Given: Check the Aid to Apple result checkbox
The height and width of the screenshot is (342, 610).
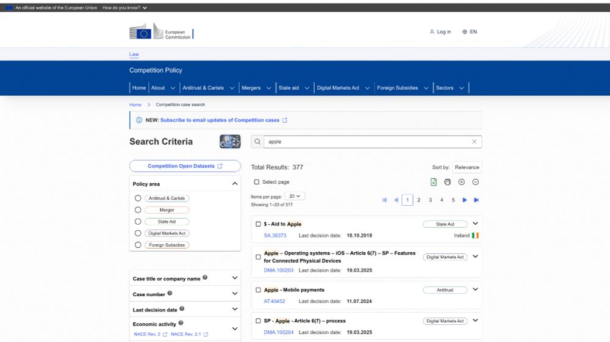Looking at the screenshot, I should click(258, 224).
